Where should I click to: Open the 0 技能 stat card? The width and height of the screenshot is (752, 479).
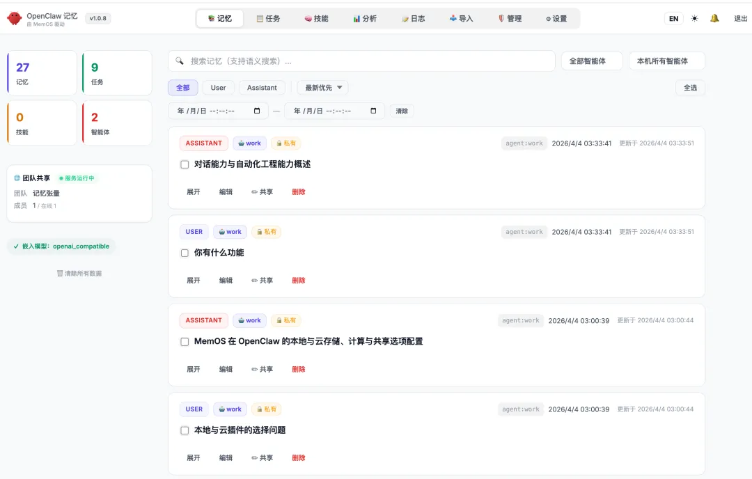coord(42,123)
